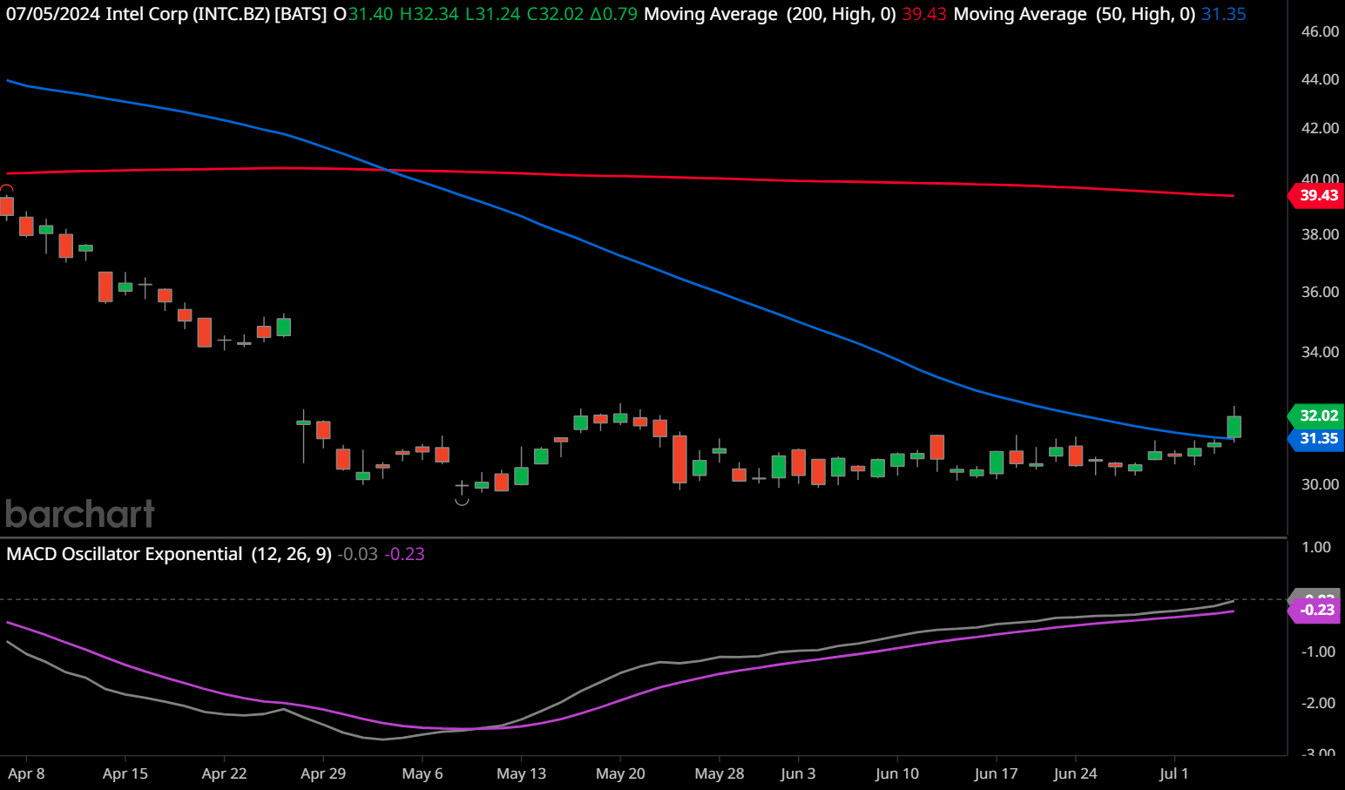Click the gray arc low marker under the lowest candle
The image size is (1345, 790).
pos(462,502)
